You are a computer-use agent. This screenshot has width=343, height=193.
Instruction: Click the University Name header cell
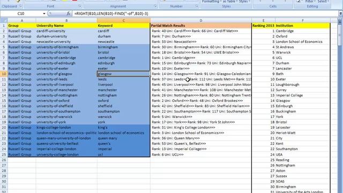[66, 26]
